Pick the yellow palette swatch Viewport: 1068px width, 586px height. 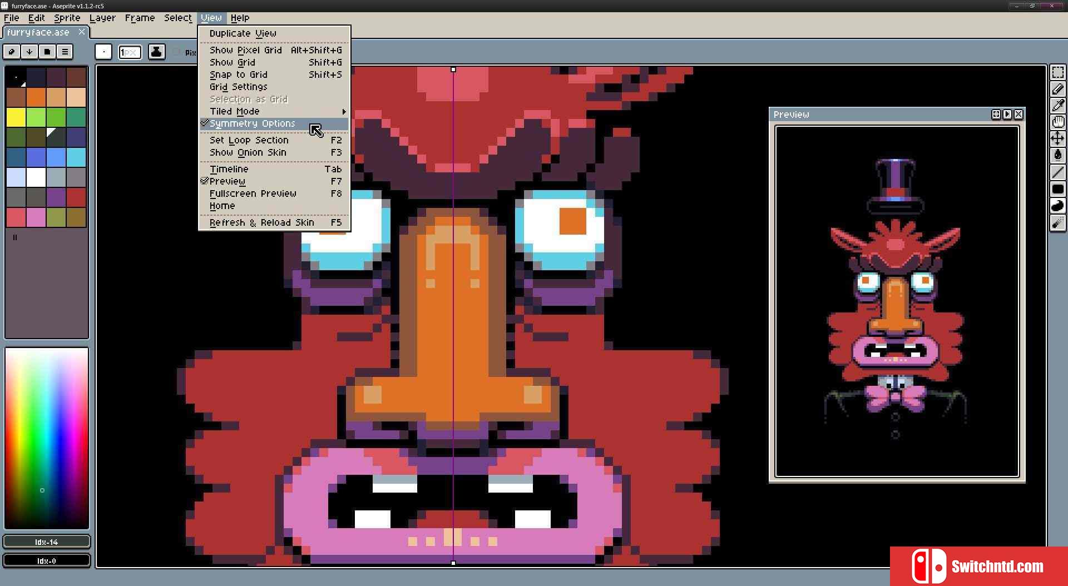[x=16, y=117]
